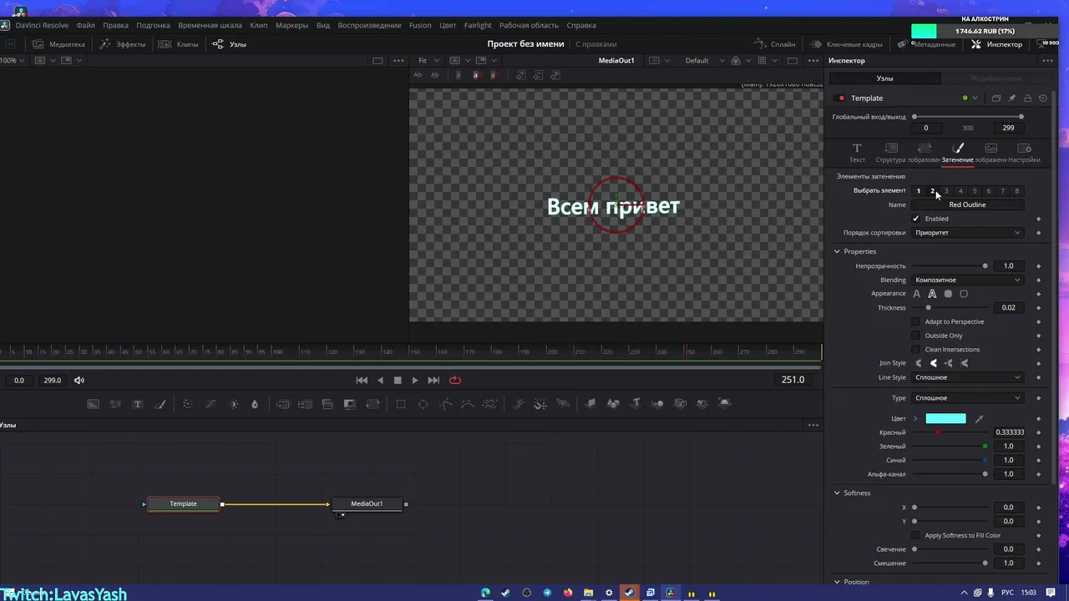Go to the first frame
The height and width of the screenshot is (601, 1069).
pyautogui.click(x=362, y=380)
